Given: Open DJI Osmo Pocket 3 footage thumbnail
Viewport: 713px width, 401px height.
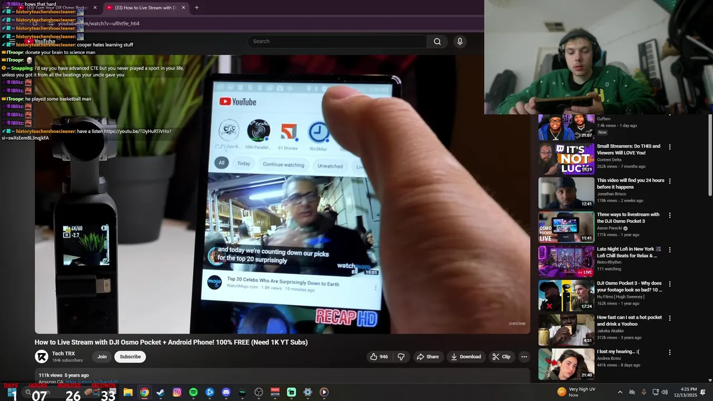Looking at the screenshot, I should (566, 295).
